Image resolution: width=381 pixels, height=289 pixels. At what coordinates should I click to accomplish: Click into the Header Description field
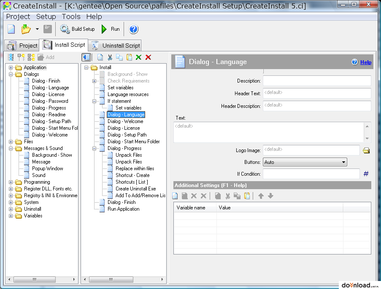coord(317,106)
